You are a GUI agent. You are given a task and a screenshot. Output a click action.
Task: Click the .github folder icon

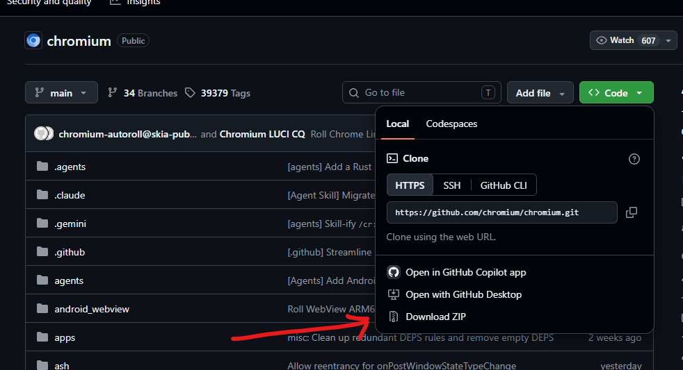click(x=42, y=251)
